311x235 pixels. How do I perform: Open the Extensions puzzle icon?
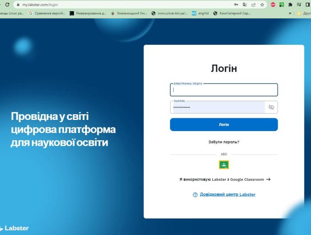290,4
